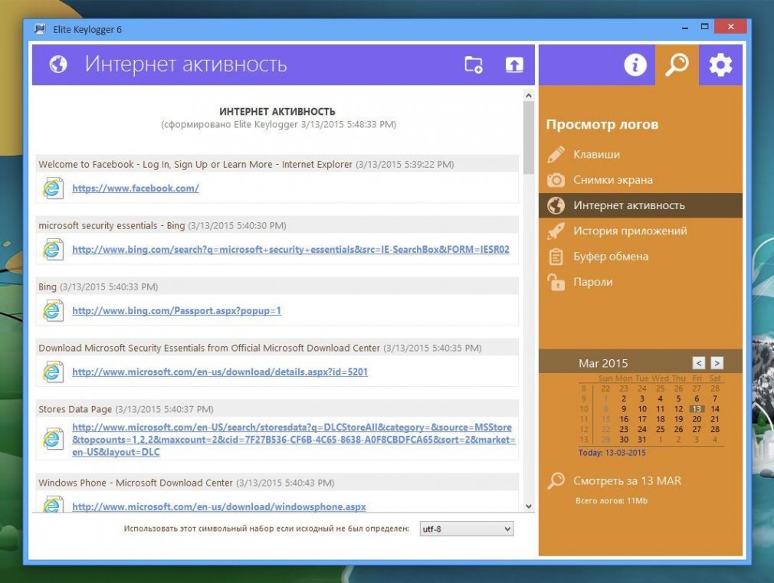The width and height of the screenshot is (774, 583).
Task: Click the Today: 13-03-2015 label
Action: [x=612, y=453]
